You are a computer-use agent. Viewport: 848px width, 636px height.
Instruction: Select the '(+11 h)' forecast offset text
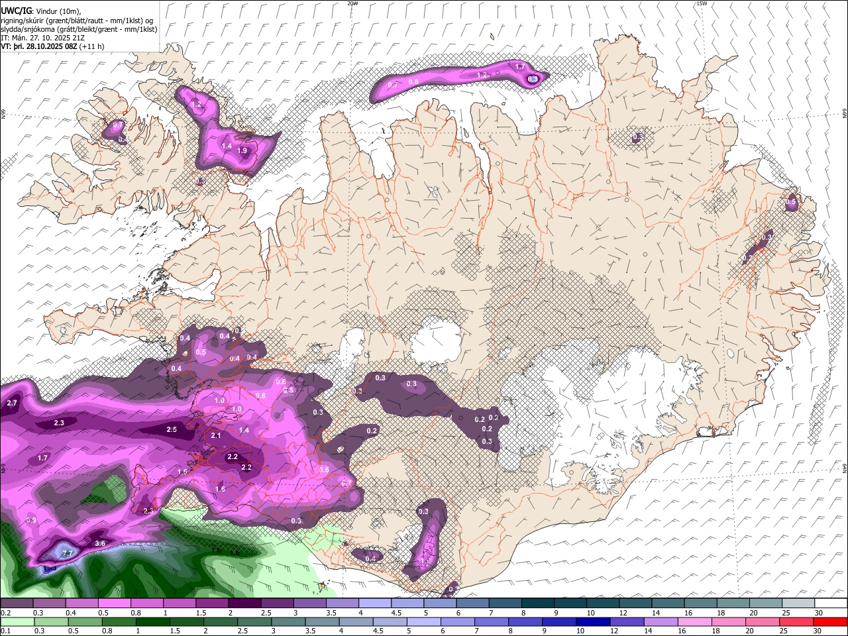click(x=91, y=46)
